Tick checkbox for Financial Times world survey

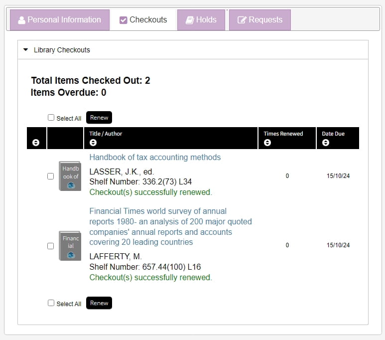coord(50,246)
